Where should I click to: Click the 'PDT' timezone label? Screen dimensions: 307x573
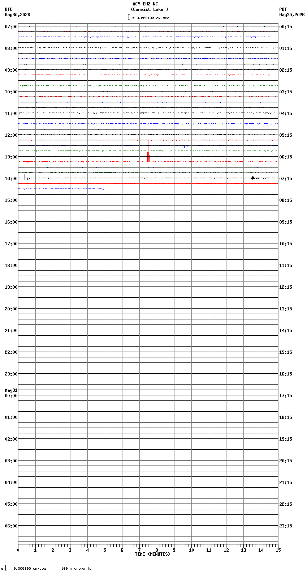tap(283, 9)
